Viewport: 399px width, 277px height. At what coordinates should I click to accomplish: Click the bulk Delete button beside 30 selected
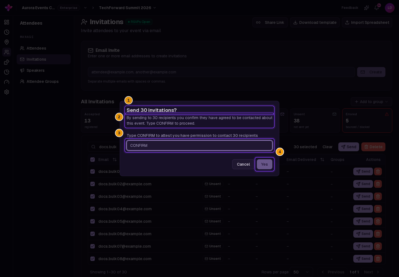coord(373,147)
